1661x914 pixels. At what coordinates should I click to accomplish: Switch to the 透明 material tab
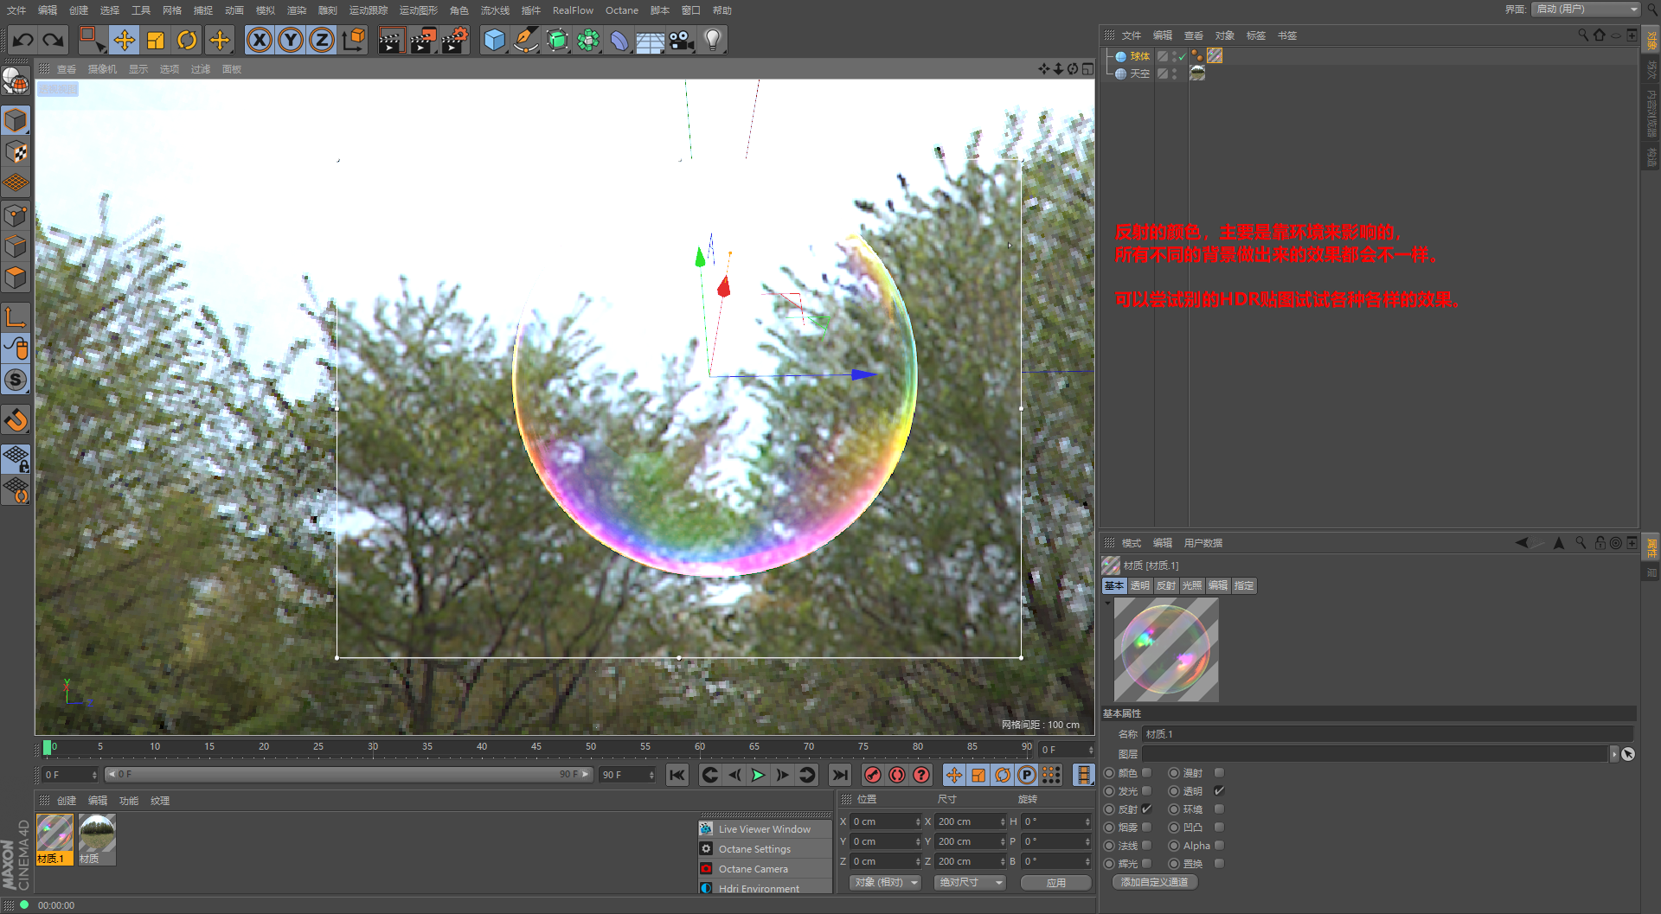pyautogui.click(x=1140, y=585)
